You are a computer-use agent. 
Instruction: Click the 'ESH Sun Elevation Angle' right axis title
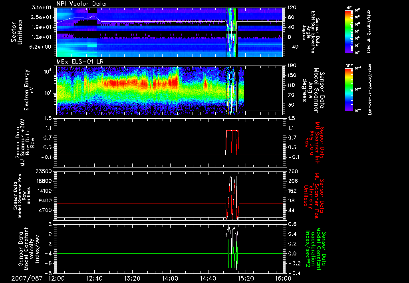tap(310, 32)
